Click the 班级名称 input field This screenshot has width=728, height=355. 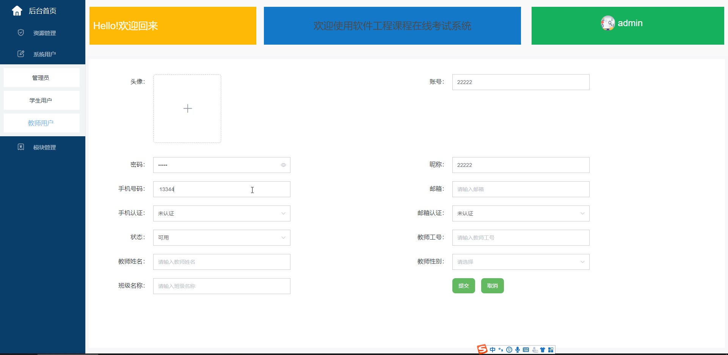(221, 286)
